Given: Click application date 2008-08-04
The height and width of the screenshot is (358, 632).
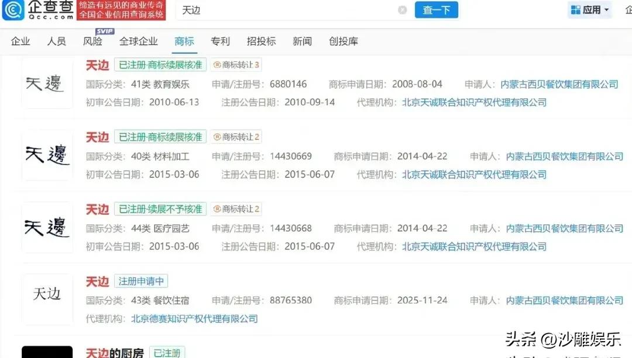Looking at the screenshot, I should tap(417, 84).
